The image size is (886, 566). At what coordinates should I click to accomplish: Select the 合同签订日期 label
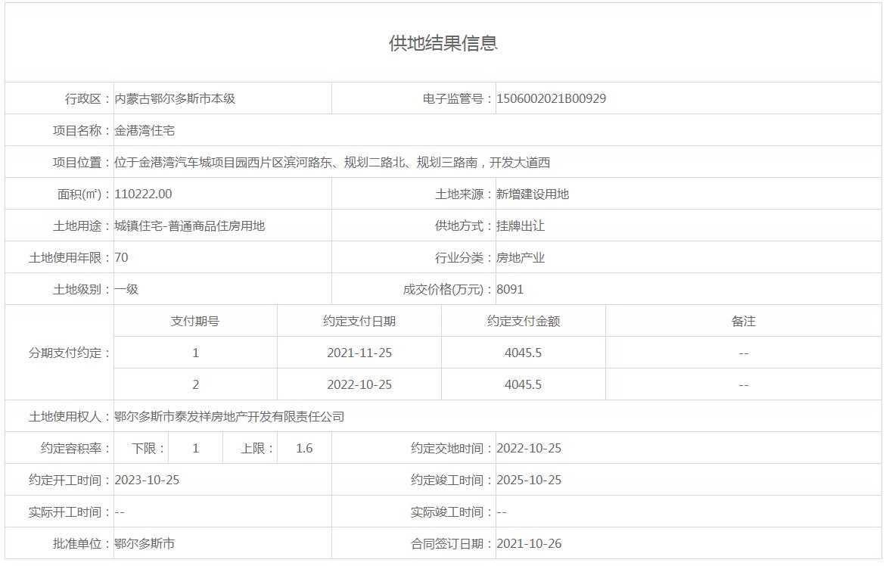[452, 543]
